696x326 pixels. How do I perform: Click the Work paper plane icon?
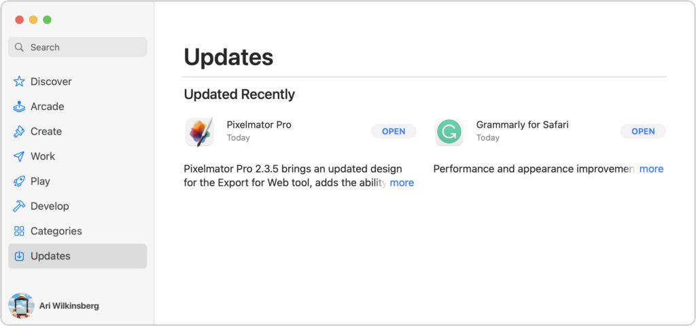(19, 156)
